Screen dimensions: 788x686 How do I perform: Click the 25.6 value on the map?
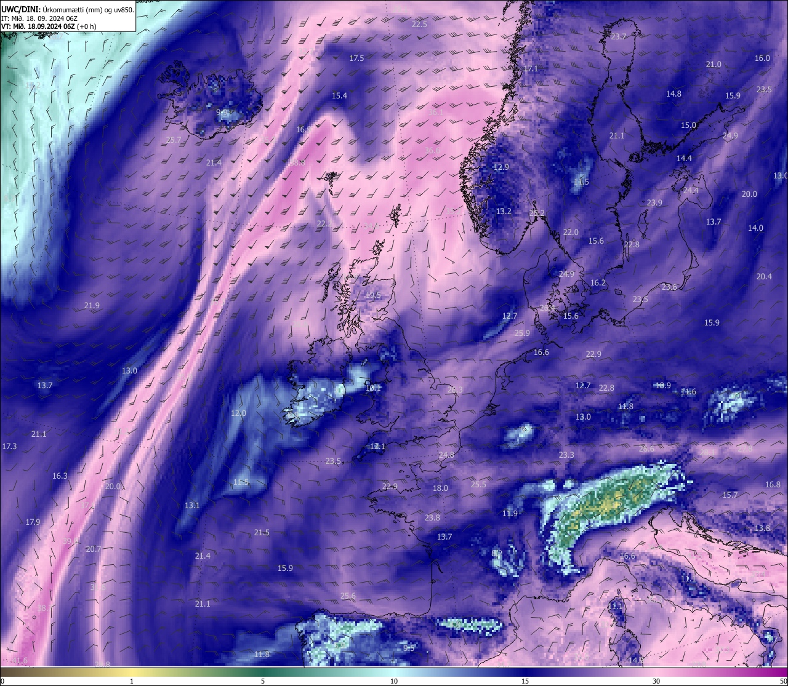[x=348, y=596]
